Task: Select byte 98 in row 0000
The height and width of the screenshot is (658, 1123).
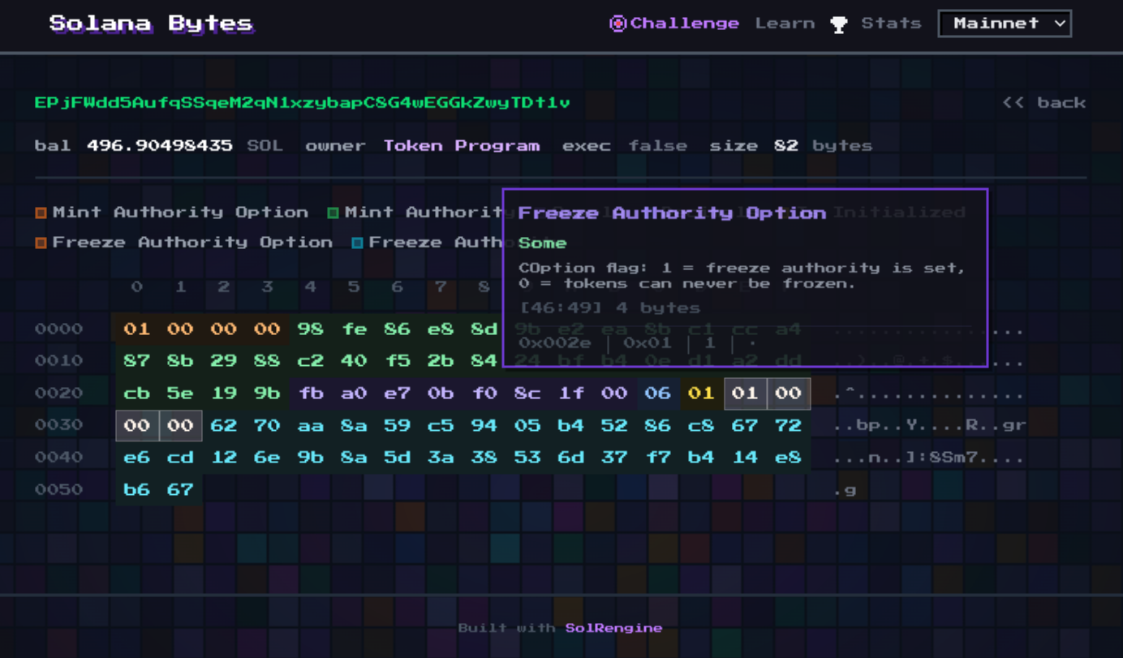Action: coord(310,329)
